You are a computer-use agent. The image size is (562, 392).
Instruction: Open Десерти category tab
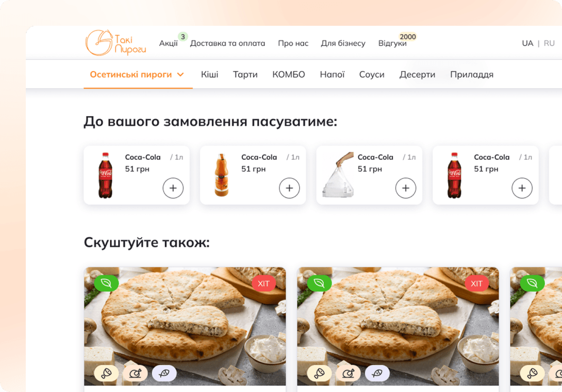[417, 75]
